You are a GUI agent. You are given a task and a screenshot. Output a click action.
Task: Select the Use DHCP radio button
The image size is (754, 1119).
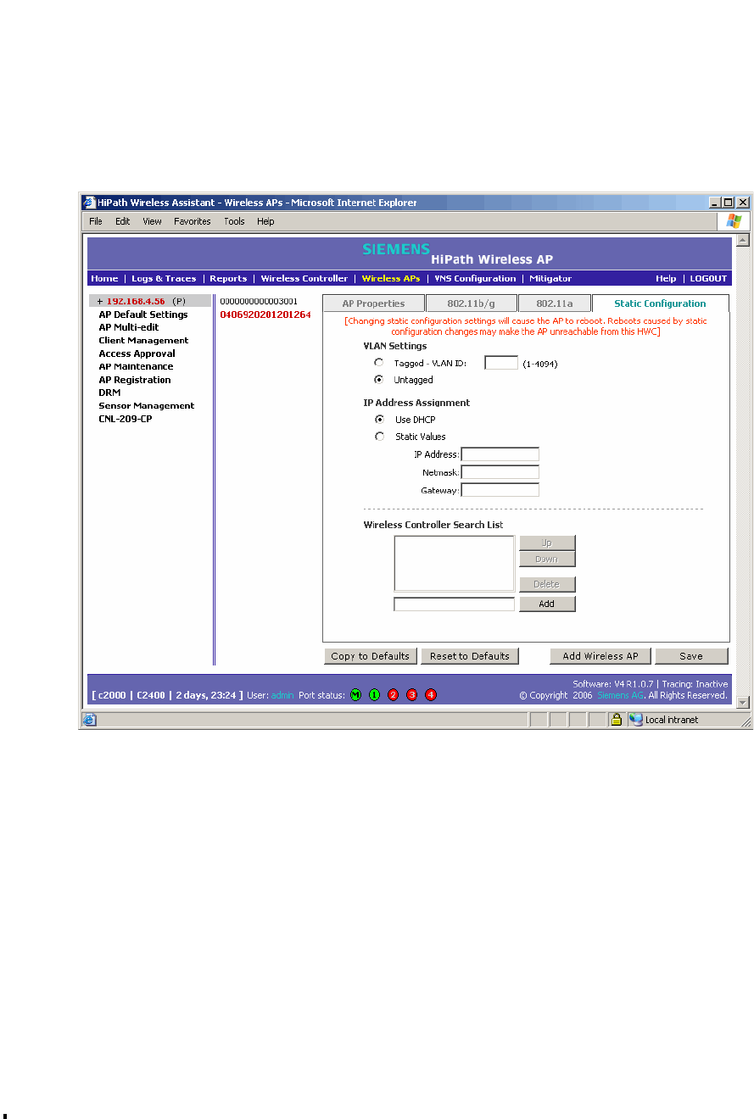point(379,420)
